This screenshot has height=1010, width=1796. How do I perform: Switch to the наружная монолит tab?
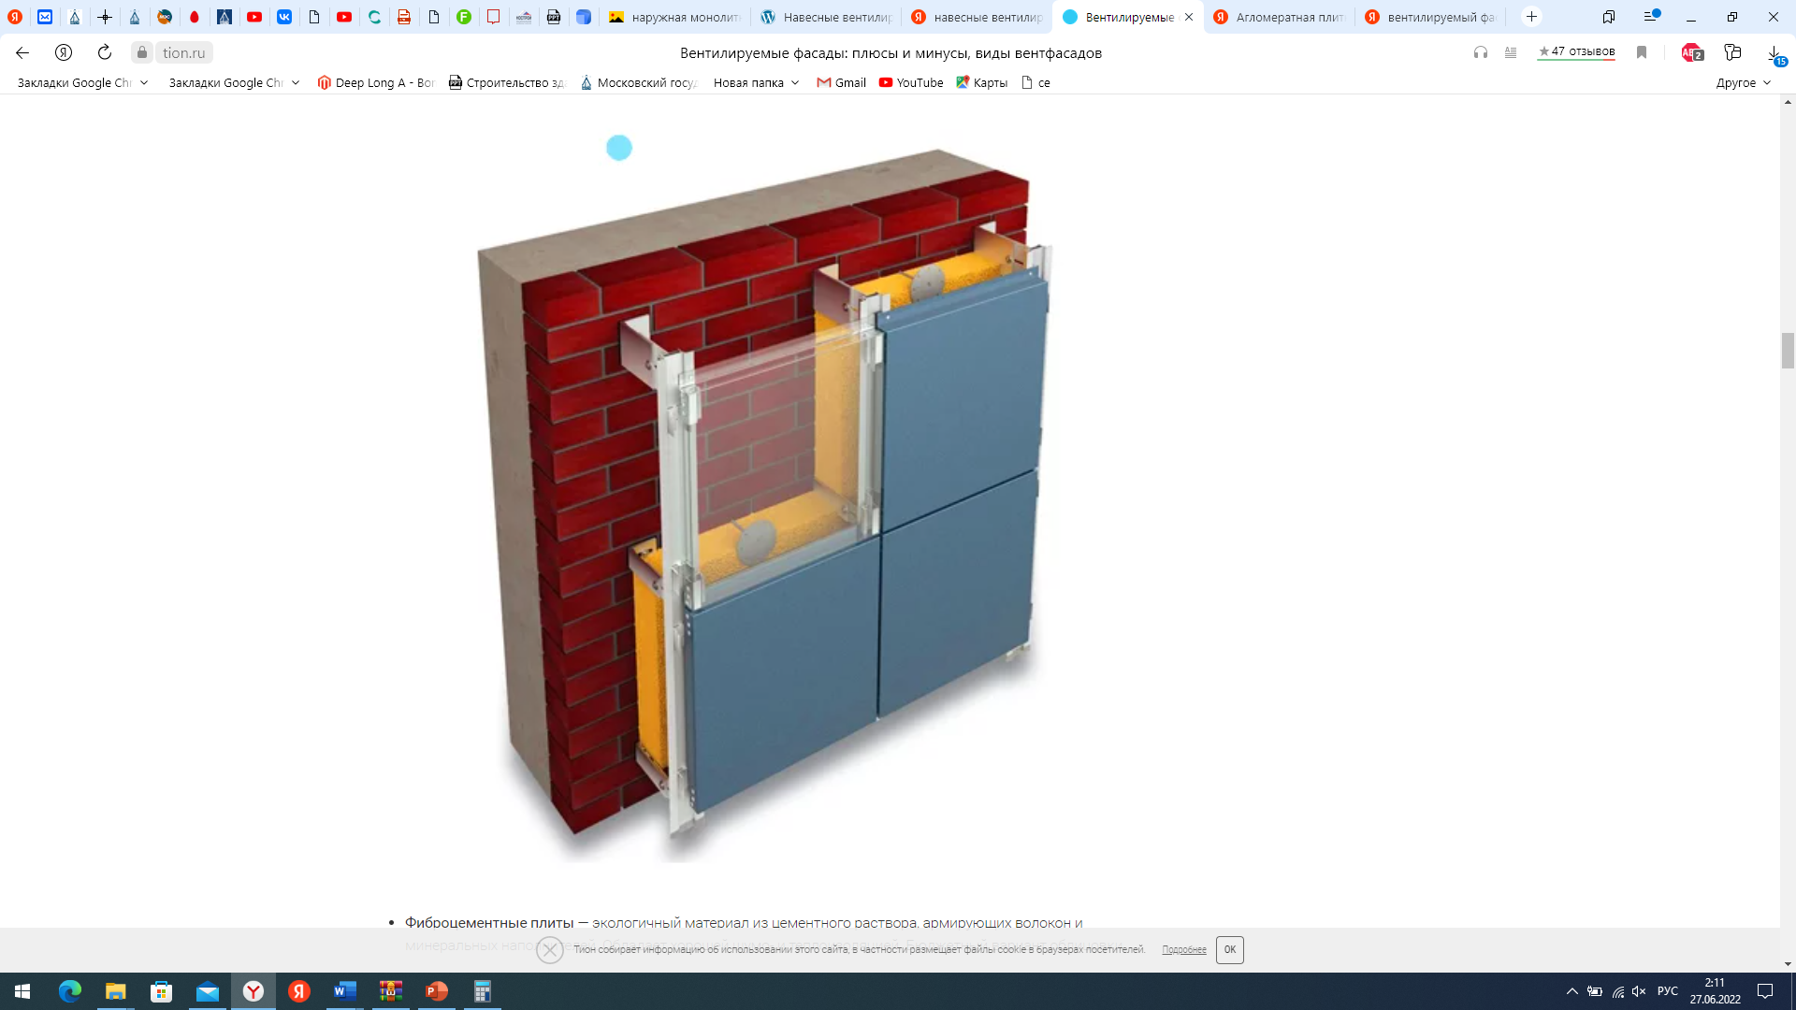click(x=674, y=17)
